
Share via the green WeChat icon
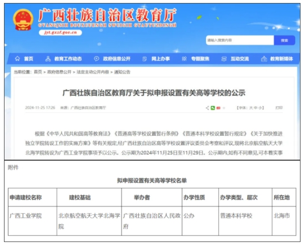tap(213, 108)
